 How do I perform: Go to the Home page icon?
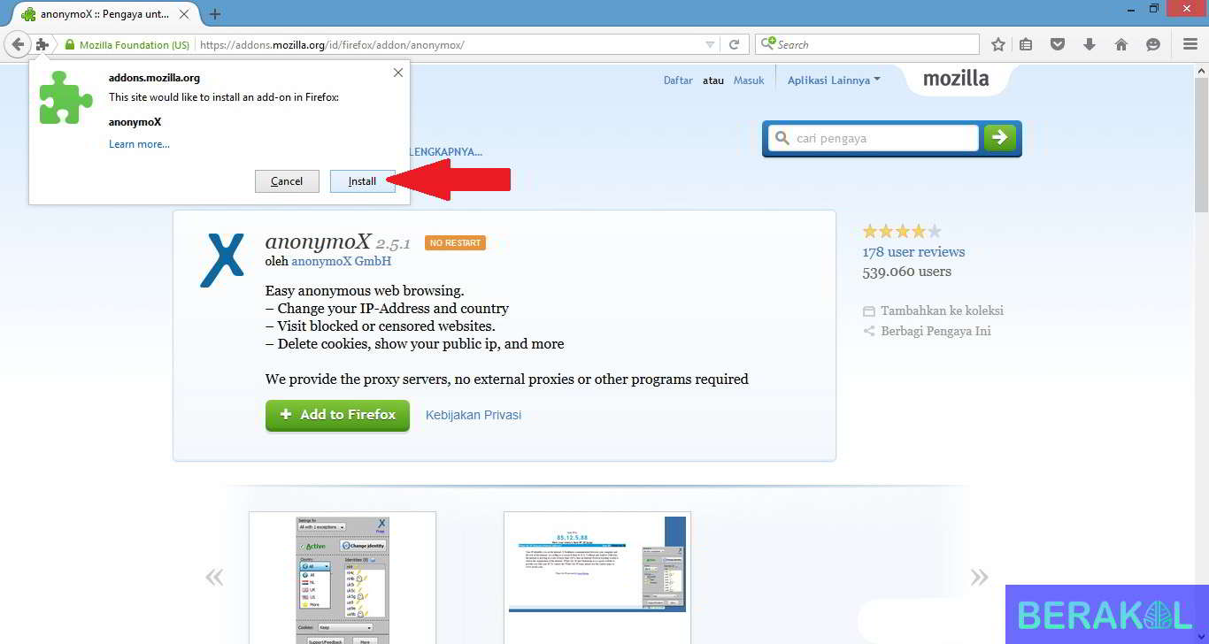pos(1121,44)
